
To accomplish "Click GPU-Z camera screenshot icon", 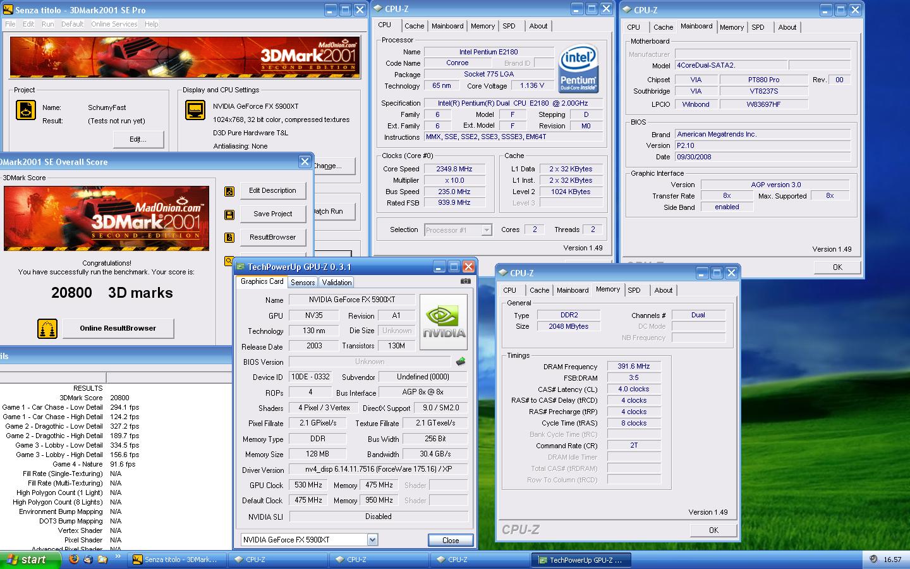I will click(466, 281).
